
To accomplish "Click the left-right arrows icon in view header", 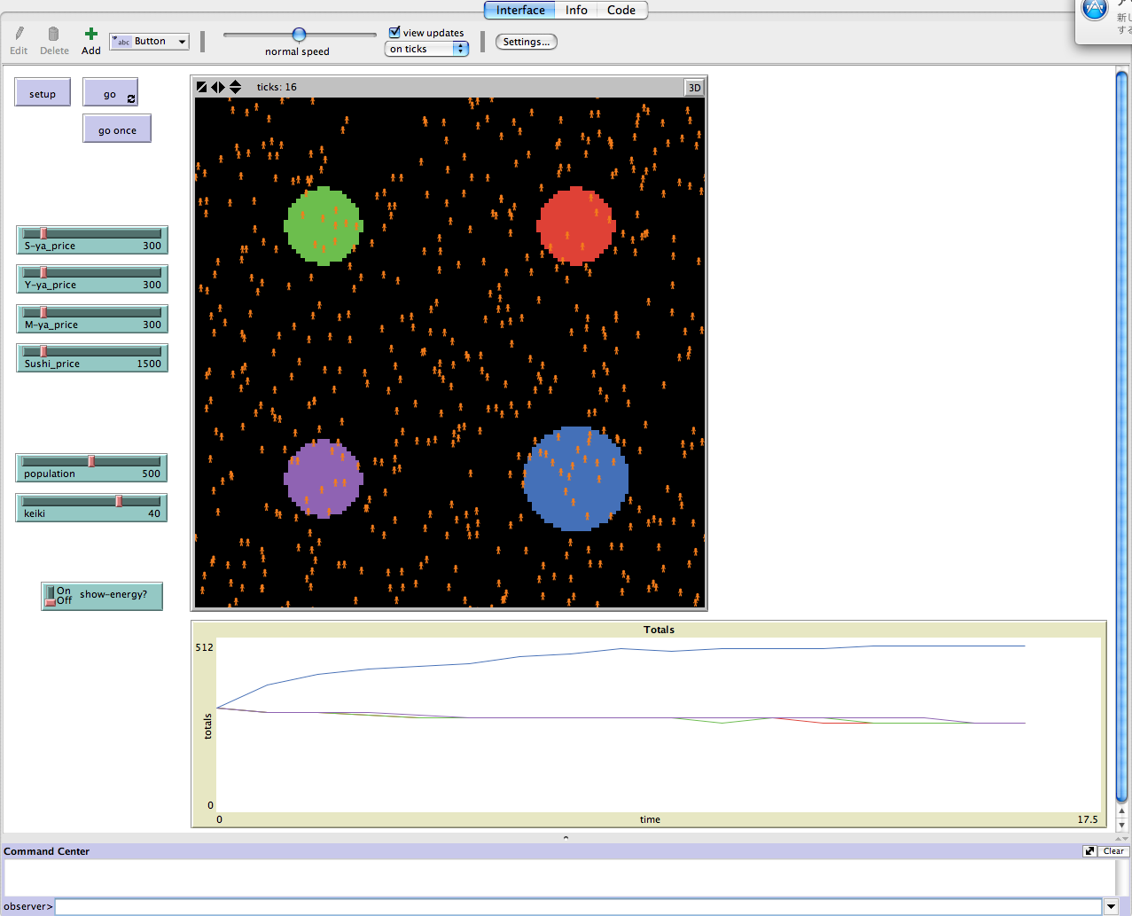I will click(218, 87).
